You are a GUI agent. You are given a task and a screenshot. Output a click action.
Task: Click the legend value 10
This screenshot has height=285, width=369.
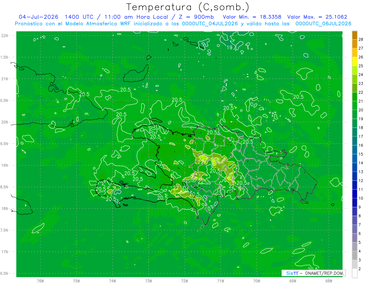pyautogui.click(x=361, y=198)
